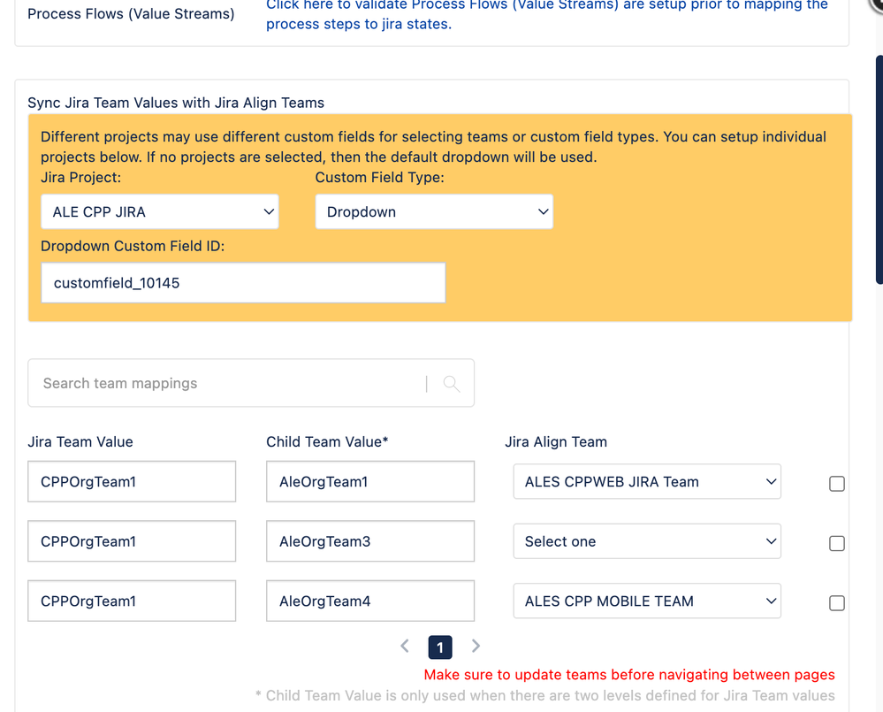Click the 'Custom Field Type:' label

point(379,178)
